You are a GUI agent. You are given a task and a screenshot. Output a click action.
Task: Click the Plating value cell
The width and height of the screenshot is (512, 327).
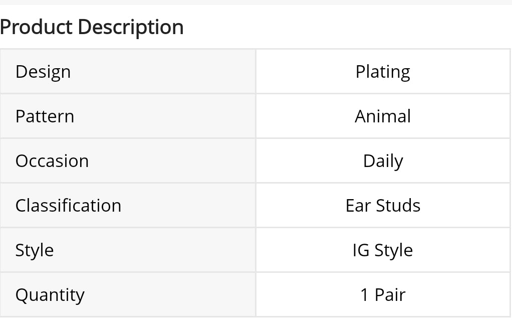(x=383, y=72)
